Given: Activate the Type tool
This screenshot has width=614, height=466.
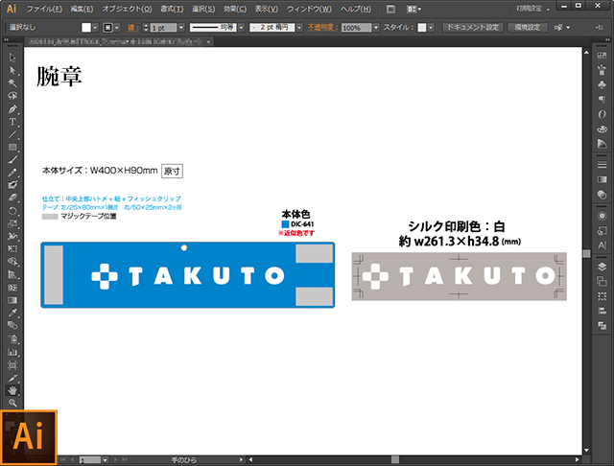Looking at the screenshot, I should tap(12, 122).
